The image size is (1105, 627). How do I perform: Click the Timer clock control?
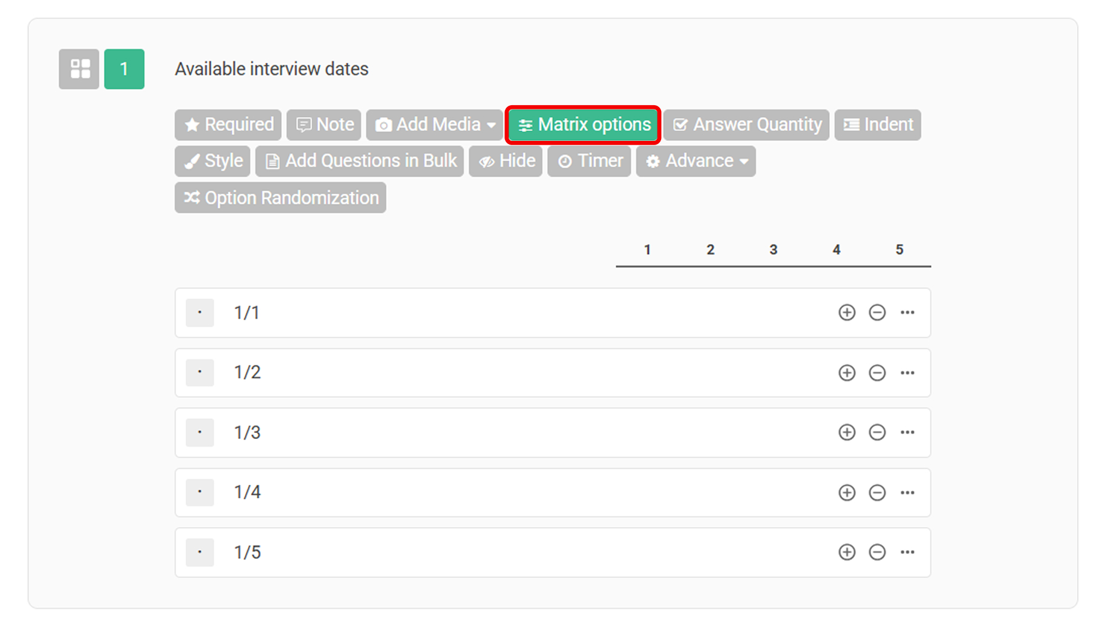[588, 161]
